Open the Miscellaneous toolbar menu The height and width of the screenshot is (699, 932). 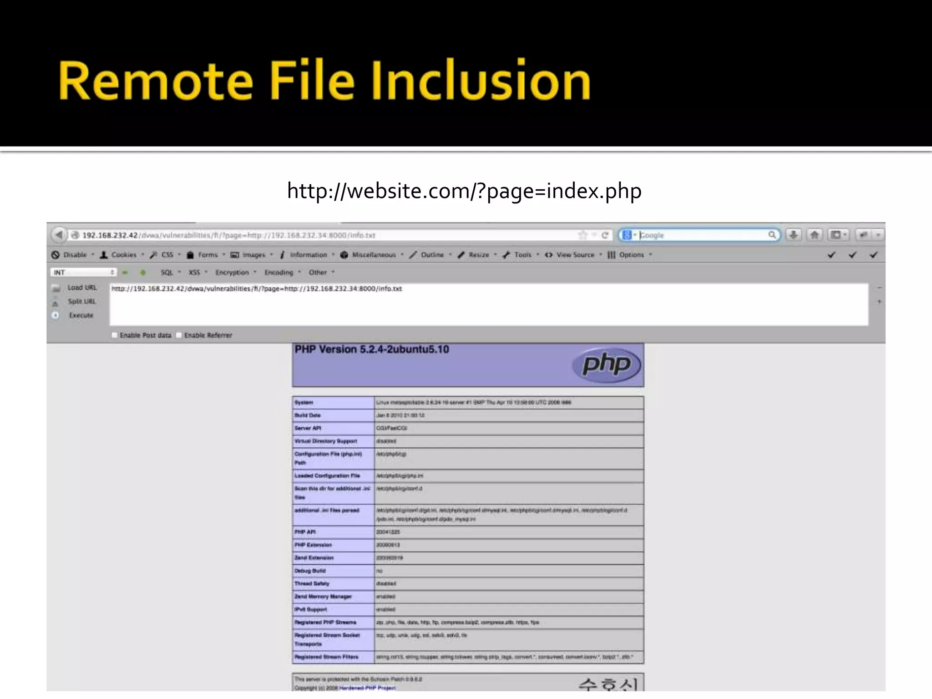[x=373, y=255]
